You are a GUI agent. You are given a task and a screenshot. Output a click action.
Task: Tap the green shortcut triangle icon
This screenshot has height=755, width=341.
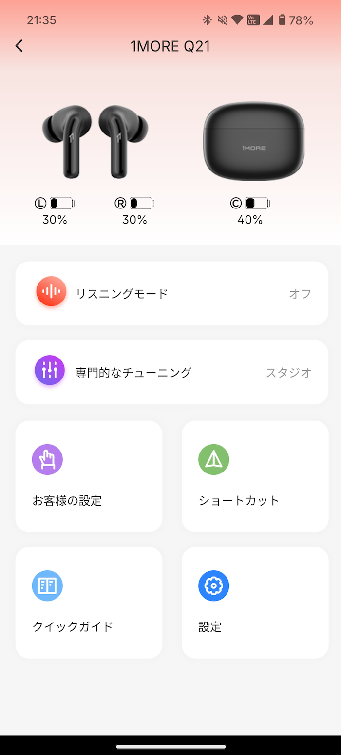coord(213,459)
